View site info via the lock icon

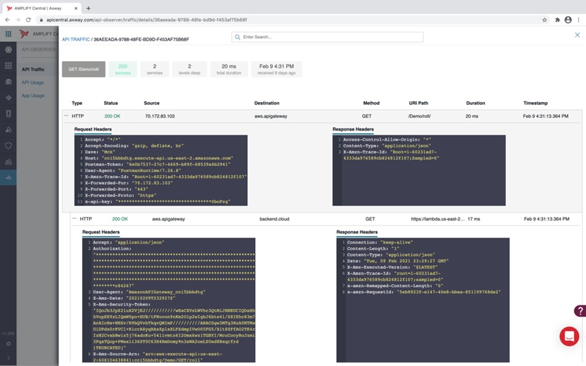click(x=41, y=20)
